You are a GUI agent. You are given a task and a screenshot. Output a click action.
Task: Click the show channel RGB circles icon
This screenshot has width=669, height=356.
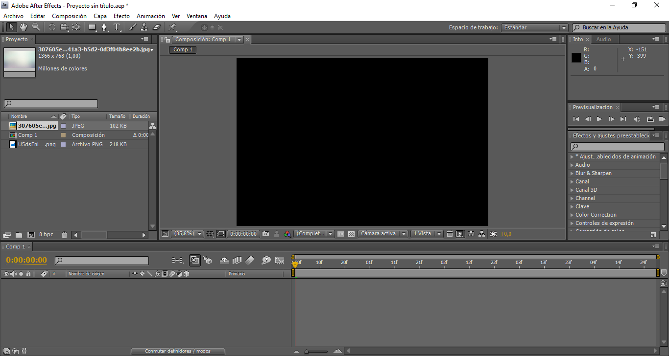(x=287, y=234)
